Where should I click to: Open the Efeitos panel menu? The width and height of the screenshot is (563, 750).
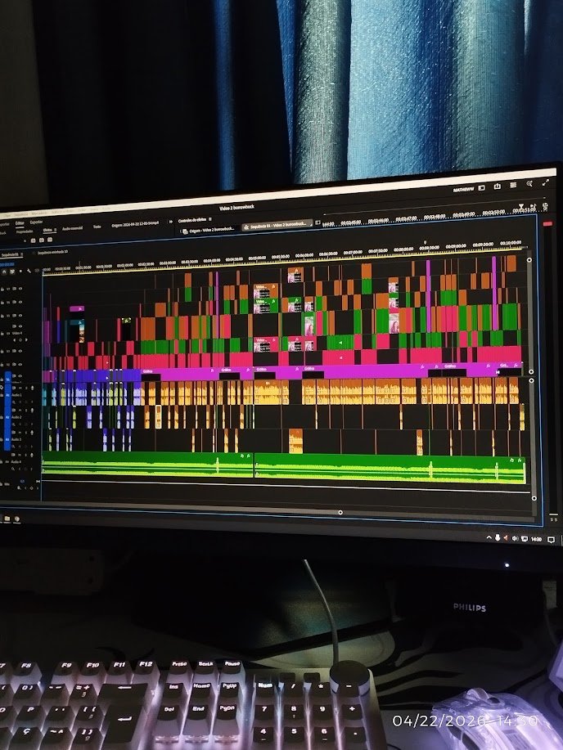55,230
